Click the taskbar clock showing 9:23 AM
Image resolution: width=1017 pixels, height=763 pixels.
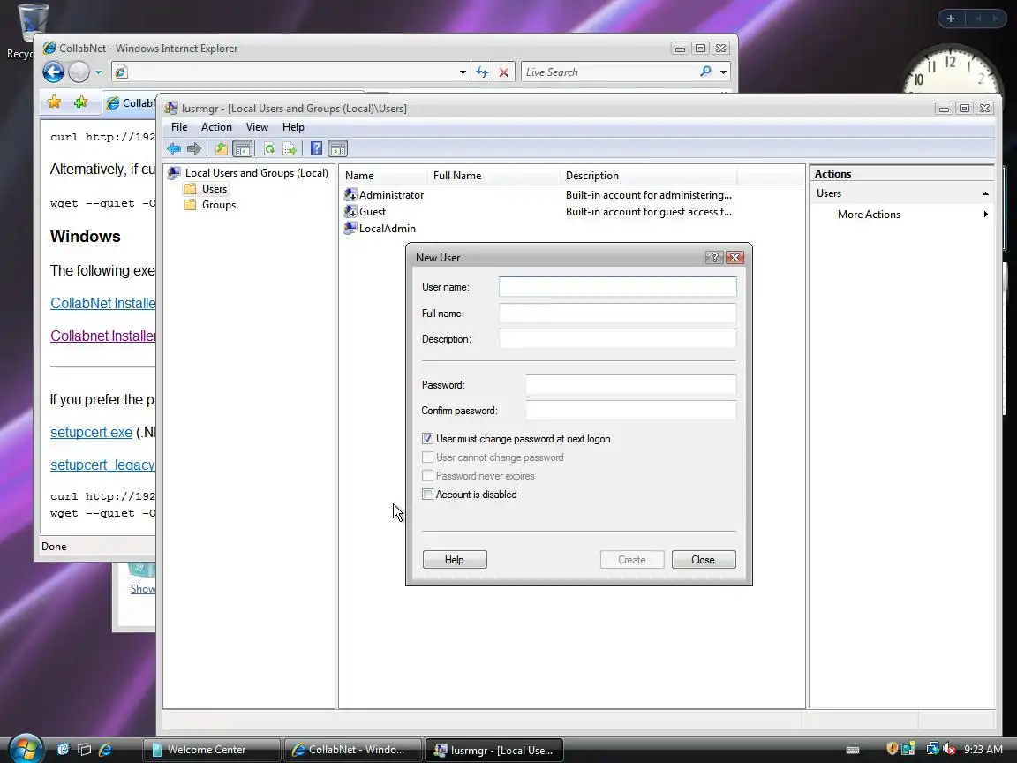coord(983,750)
